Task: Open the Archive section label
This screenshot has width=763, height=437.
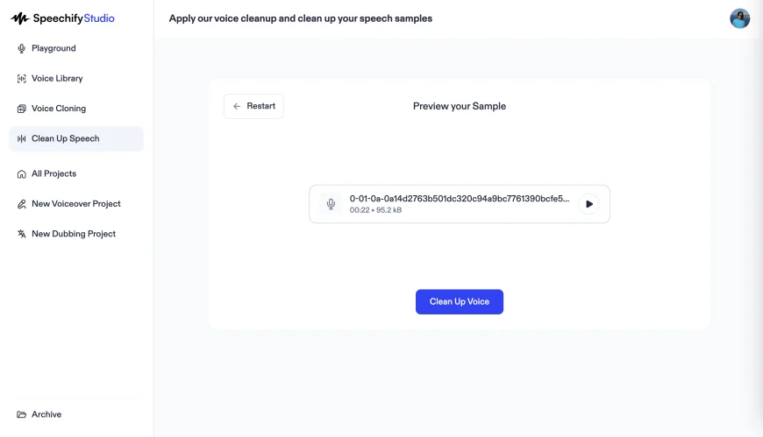Action: coord(46,414)
